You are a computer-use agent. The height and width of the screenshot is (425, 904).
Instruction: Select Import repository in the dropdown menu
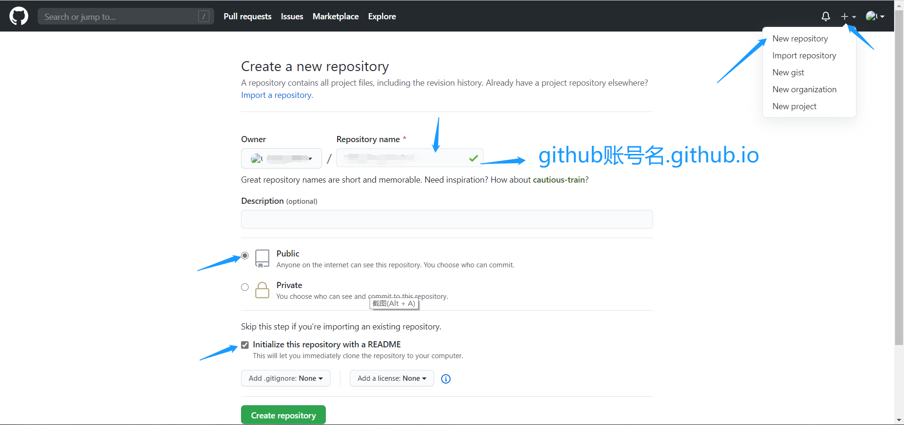coord(804,56)
